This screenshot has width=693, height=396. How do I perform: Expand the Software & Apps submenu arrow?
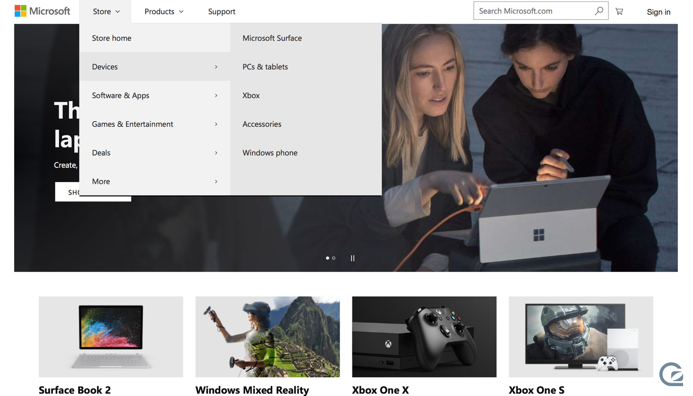pyautogui.click(x=216, y=96)
